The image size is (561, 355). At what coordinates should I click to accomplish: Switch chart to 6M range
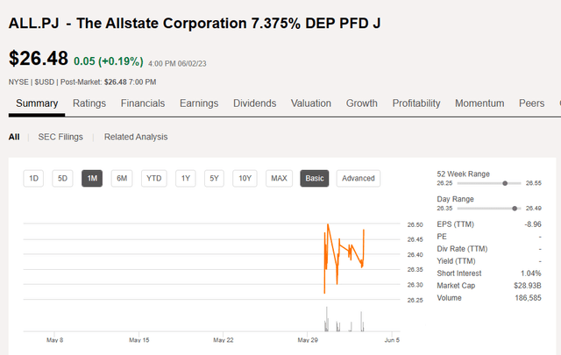point(122,178)
